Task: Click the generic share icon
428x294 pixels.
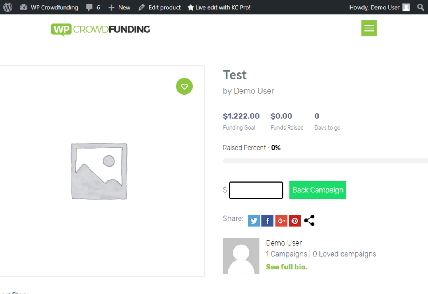Action: pos(309,220)
